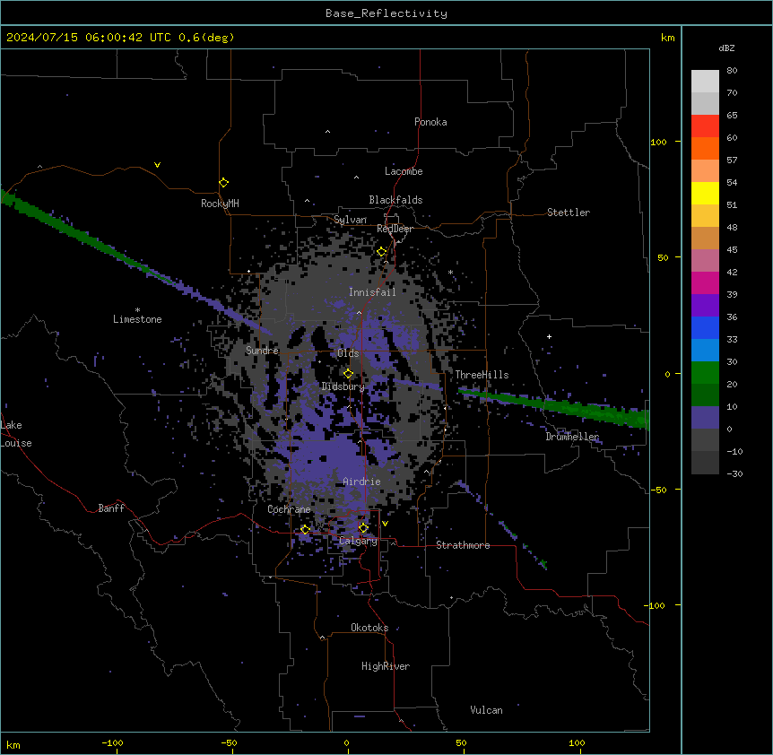The height and width of the screenshot is (755, 773).
Task: Click the Lake Louise label
Action: click(15, 434)
